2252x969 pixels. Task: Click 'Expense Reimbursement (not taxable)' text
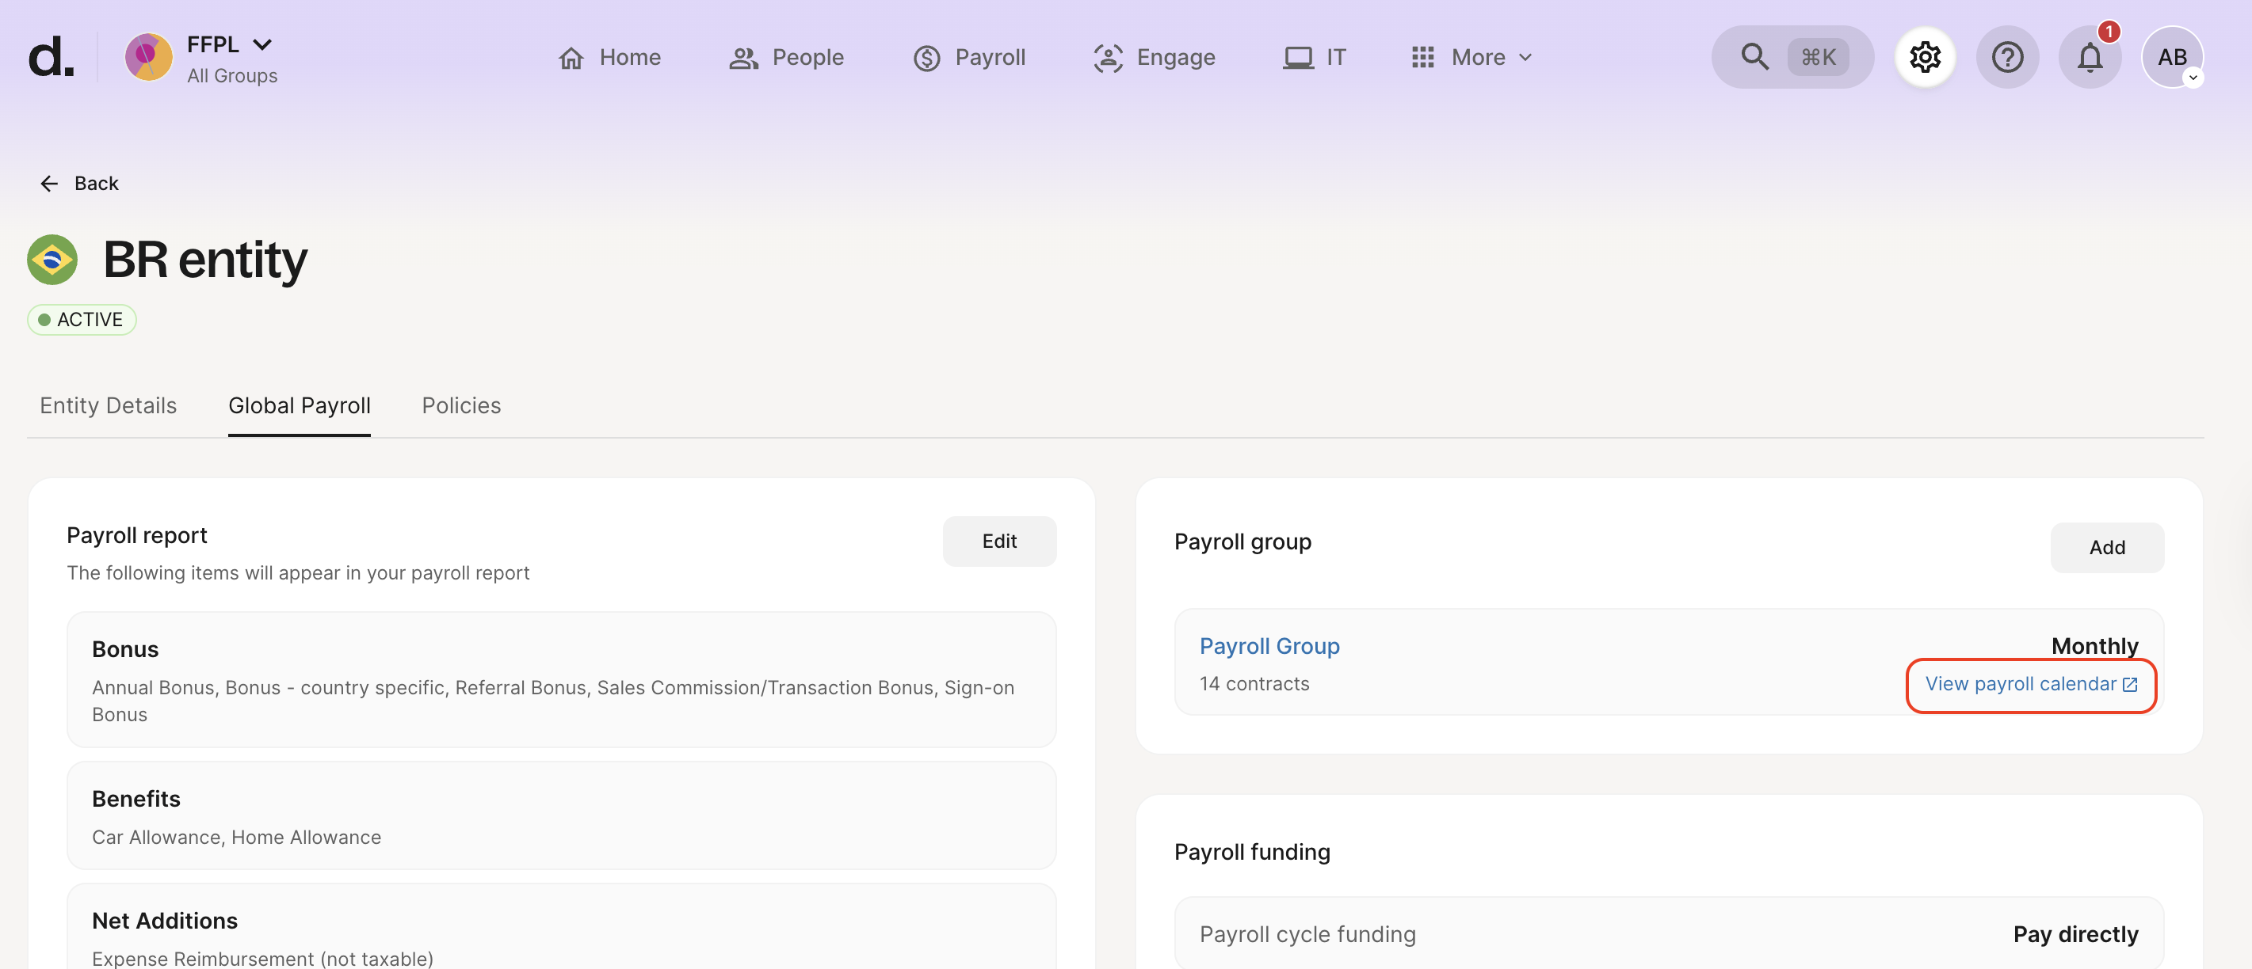[262, 958]
